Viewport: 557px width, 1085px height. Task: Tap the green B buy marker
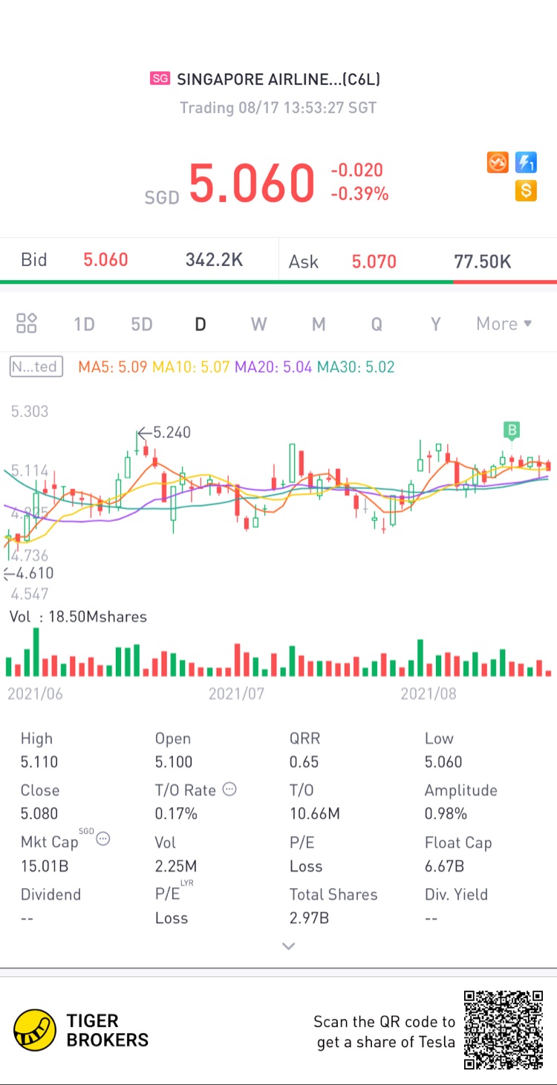[511, 430]
